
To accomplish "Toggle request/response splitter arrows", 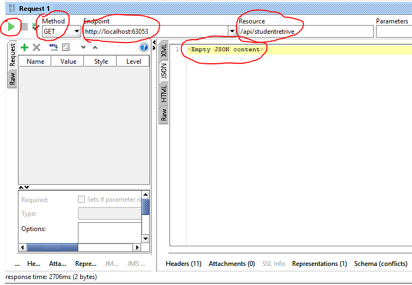I will click(154, 45).
